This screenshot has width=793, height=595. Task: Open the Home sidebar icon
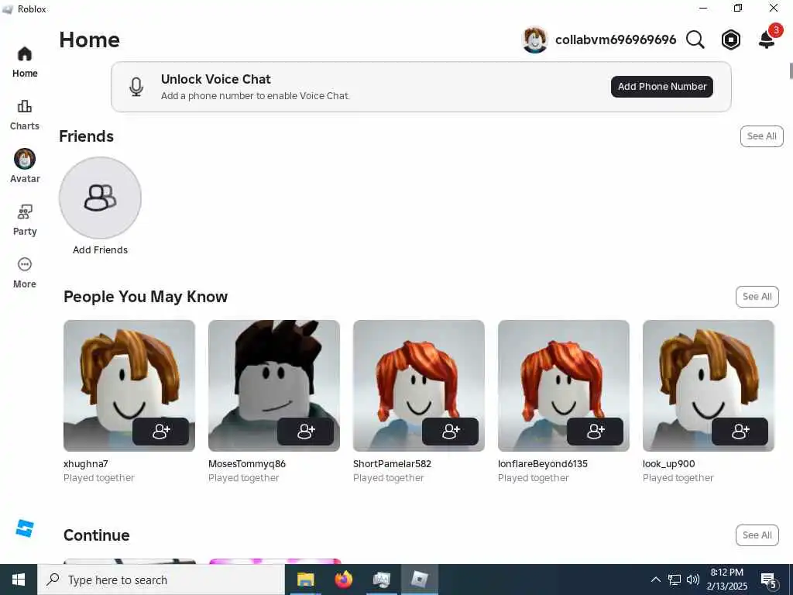tap(24, 54)
